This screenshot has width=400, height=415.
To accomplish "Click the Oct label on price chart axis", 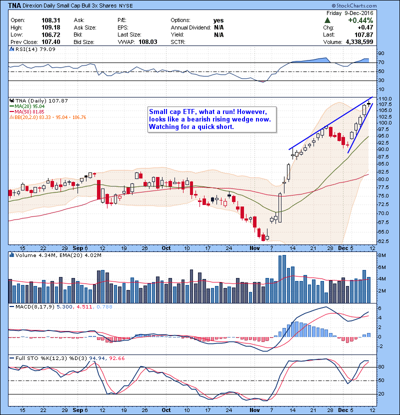I will click(166, 248).
